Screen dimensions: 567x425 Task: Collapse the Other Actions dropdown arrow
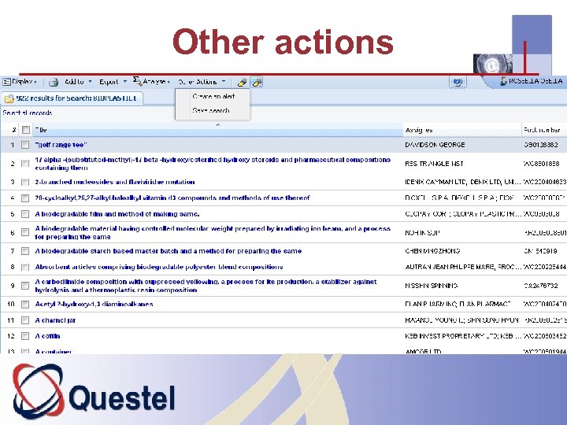pyautogui.click(x=224, y=82)
